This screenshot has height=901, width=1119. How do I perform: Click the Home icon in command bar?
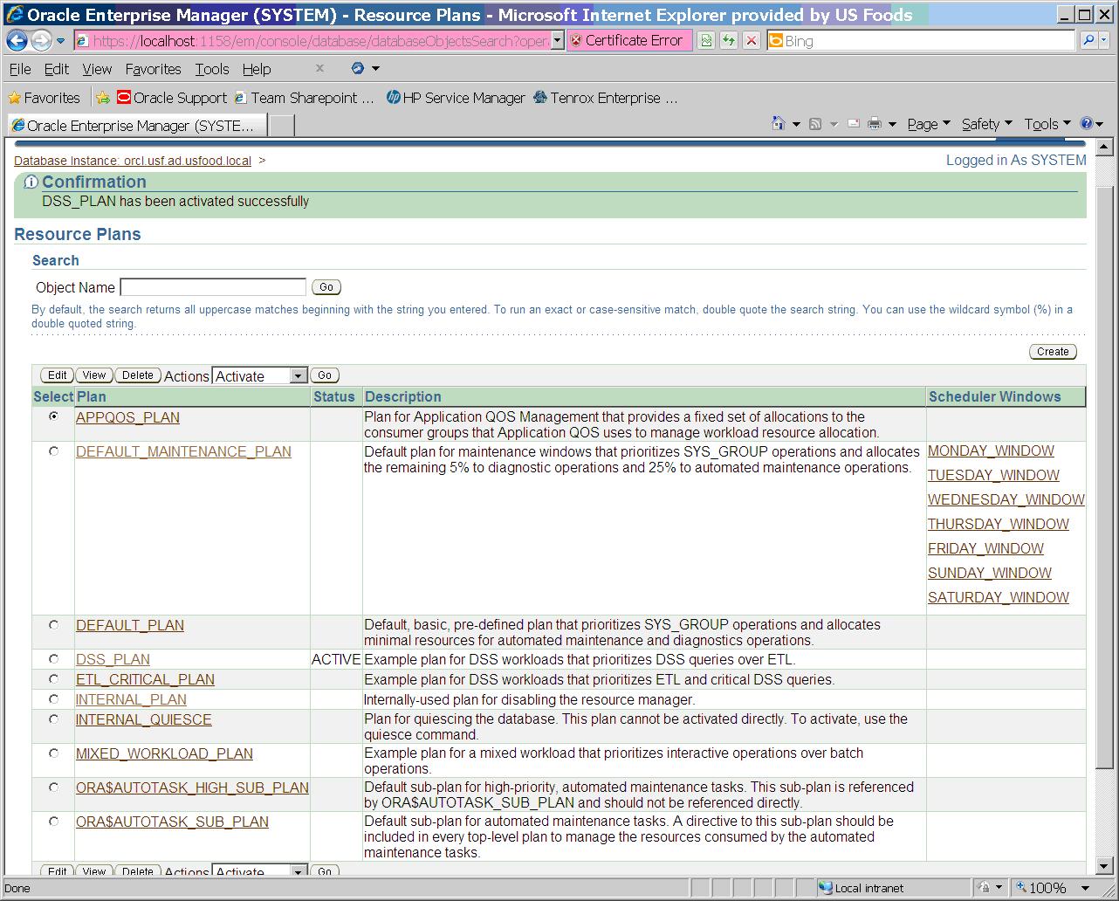click(x=779, y=124)
